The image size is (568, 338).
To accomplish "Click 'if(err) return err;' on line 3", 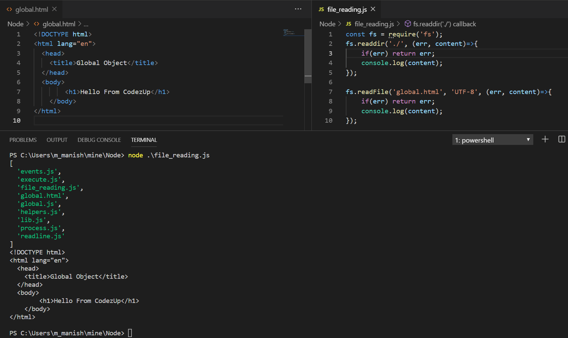I will point(398,54).
